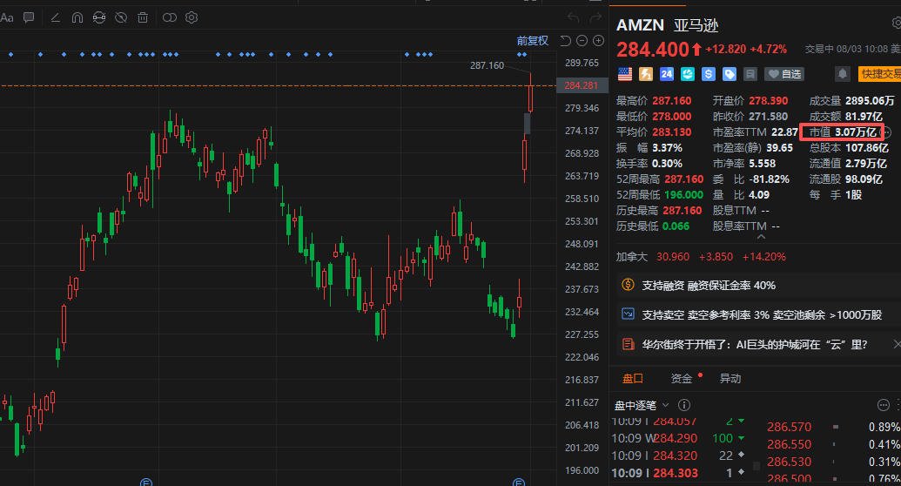
Task: Redo the chart drawing action
Action: (x=595, y=17)
